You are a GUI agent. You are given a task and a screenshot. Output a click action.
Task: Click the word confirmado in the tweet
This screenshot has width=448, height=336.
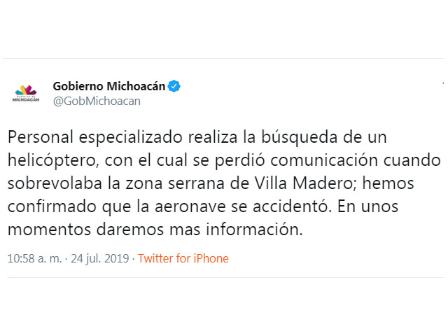click(x=52, y=206)
